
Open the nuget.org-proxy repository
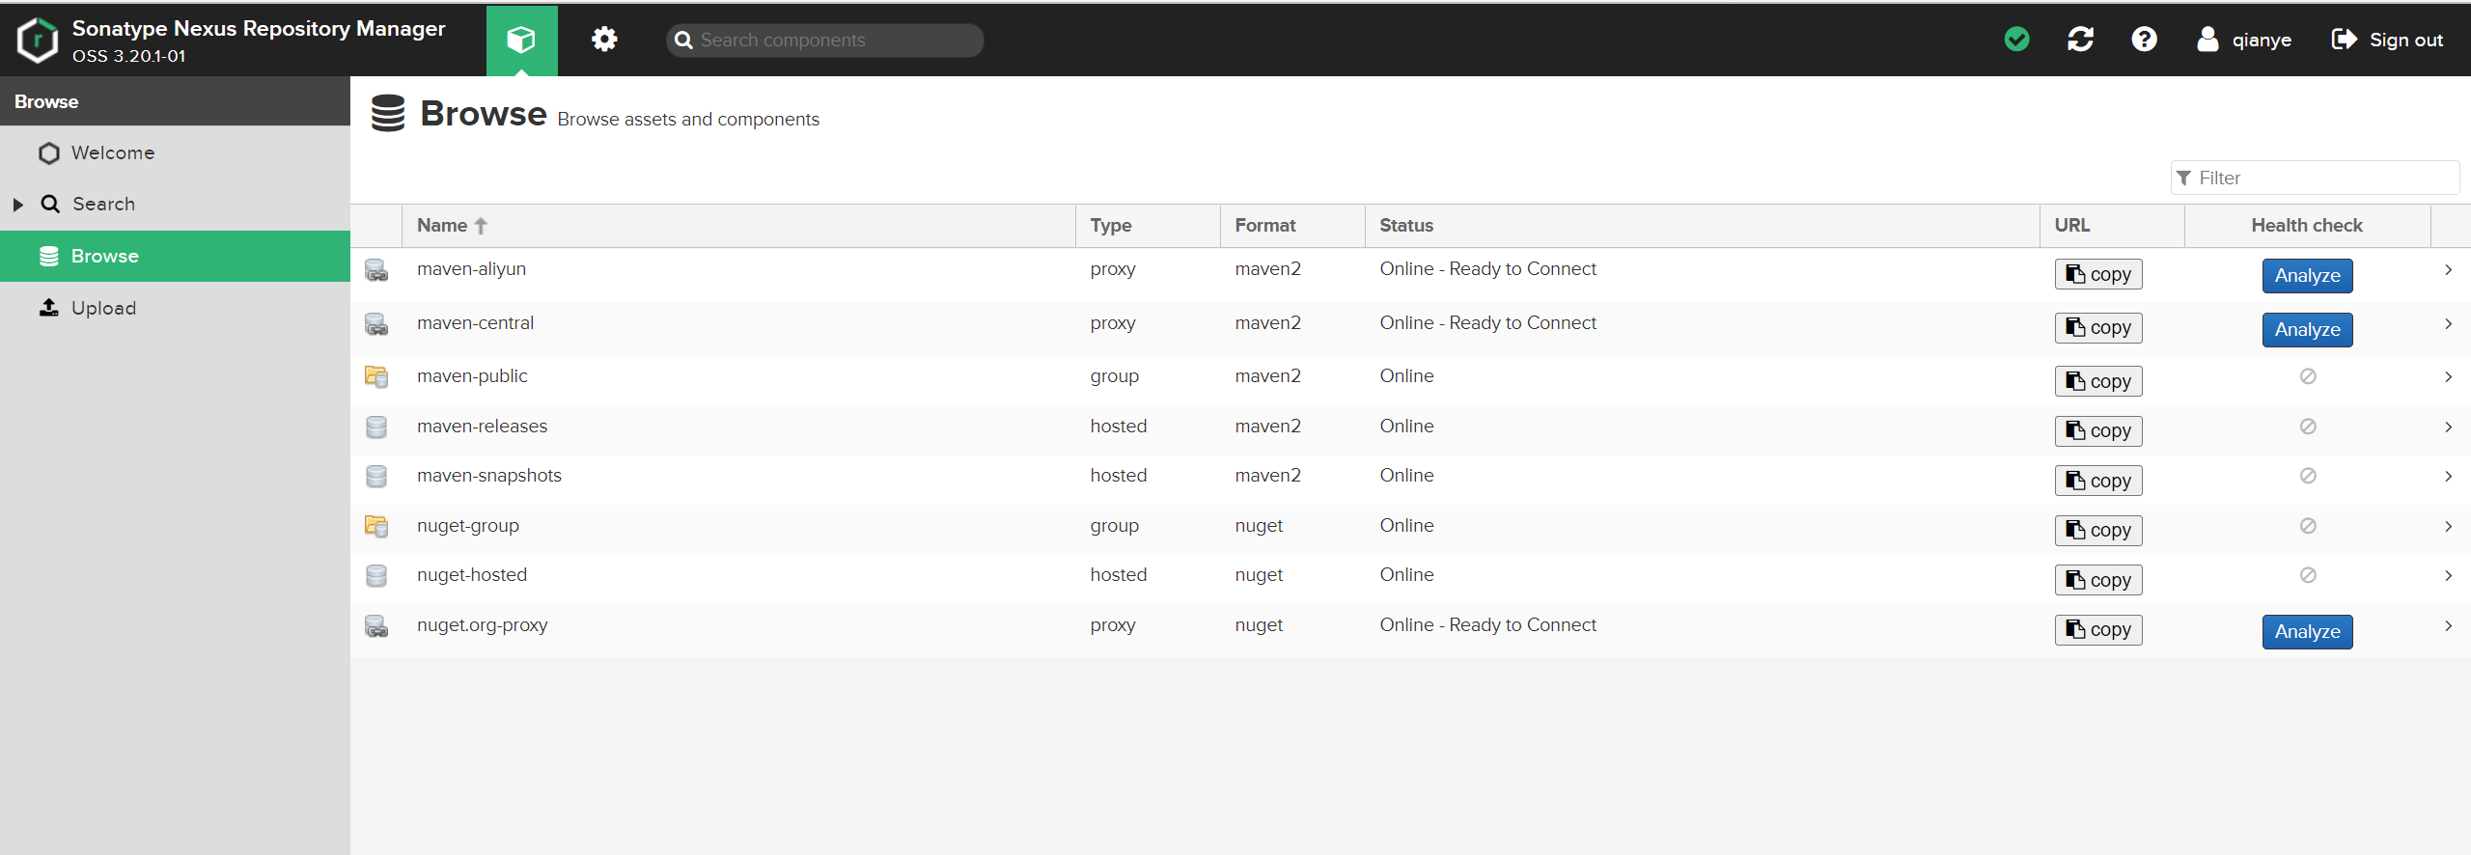point(483,625)
